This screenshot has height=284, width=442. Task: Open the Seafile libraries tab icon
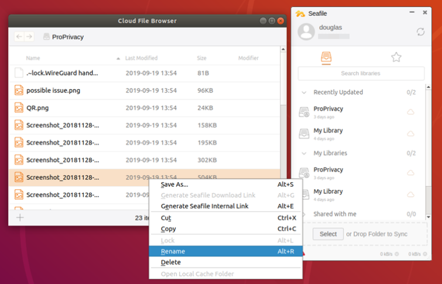[326, 57]
